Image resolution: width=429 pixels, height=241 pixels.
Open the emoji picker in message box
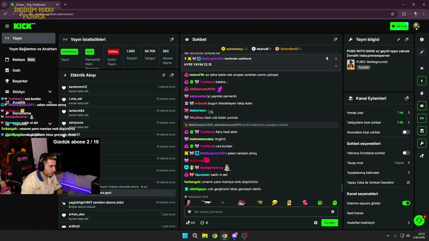[x=332, y=212]
